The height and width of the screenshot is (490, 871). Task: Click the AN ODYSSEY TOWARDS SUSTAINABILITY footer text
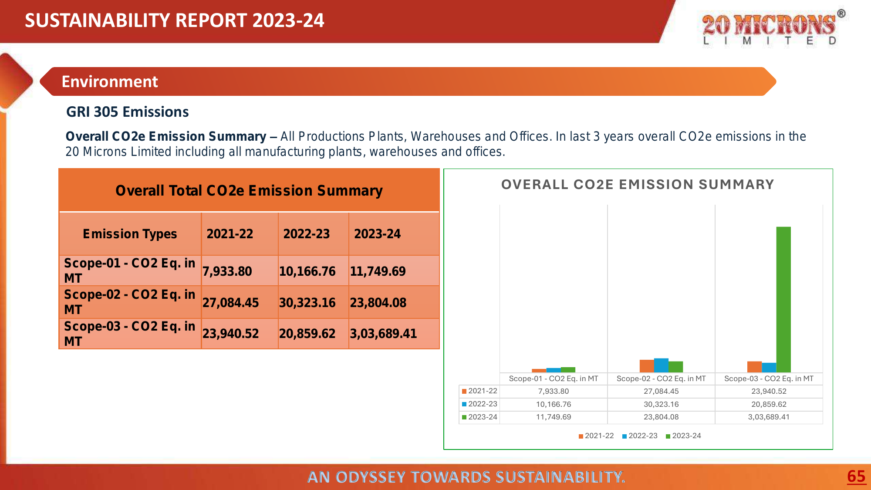coord(466,477)
